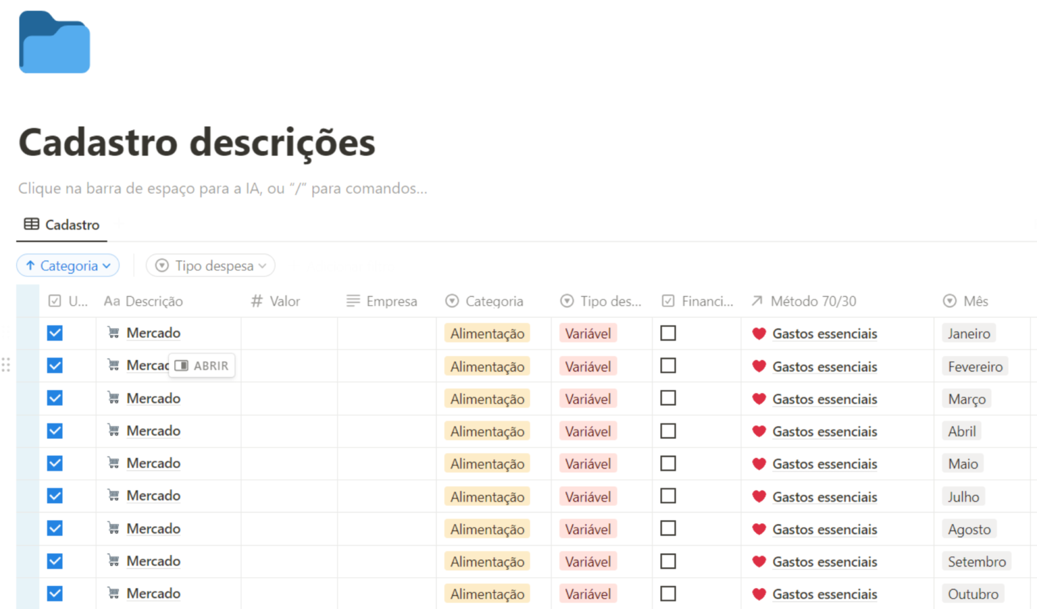Open the Tipo despesa filter dropdown
Image resolution: width=1037 pixels, height=609 pixels.
[211, 266]
